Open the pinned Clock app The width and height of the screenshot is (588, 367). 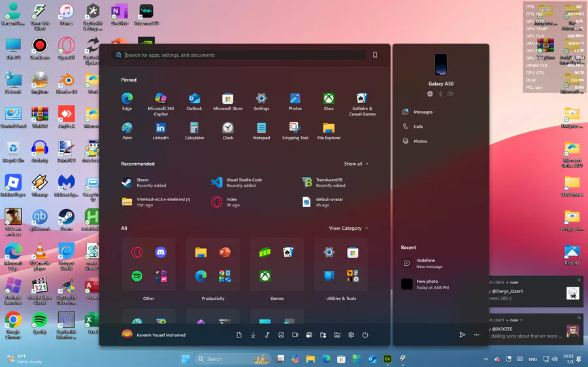(227, 131)
